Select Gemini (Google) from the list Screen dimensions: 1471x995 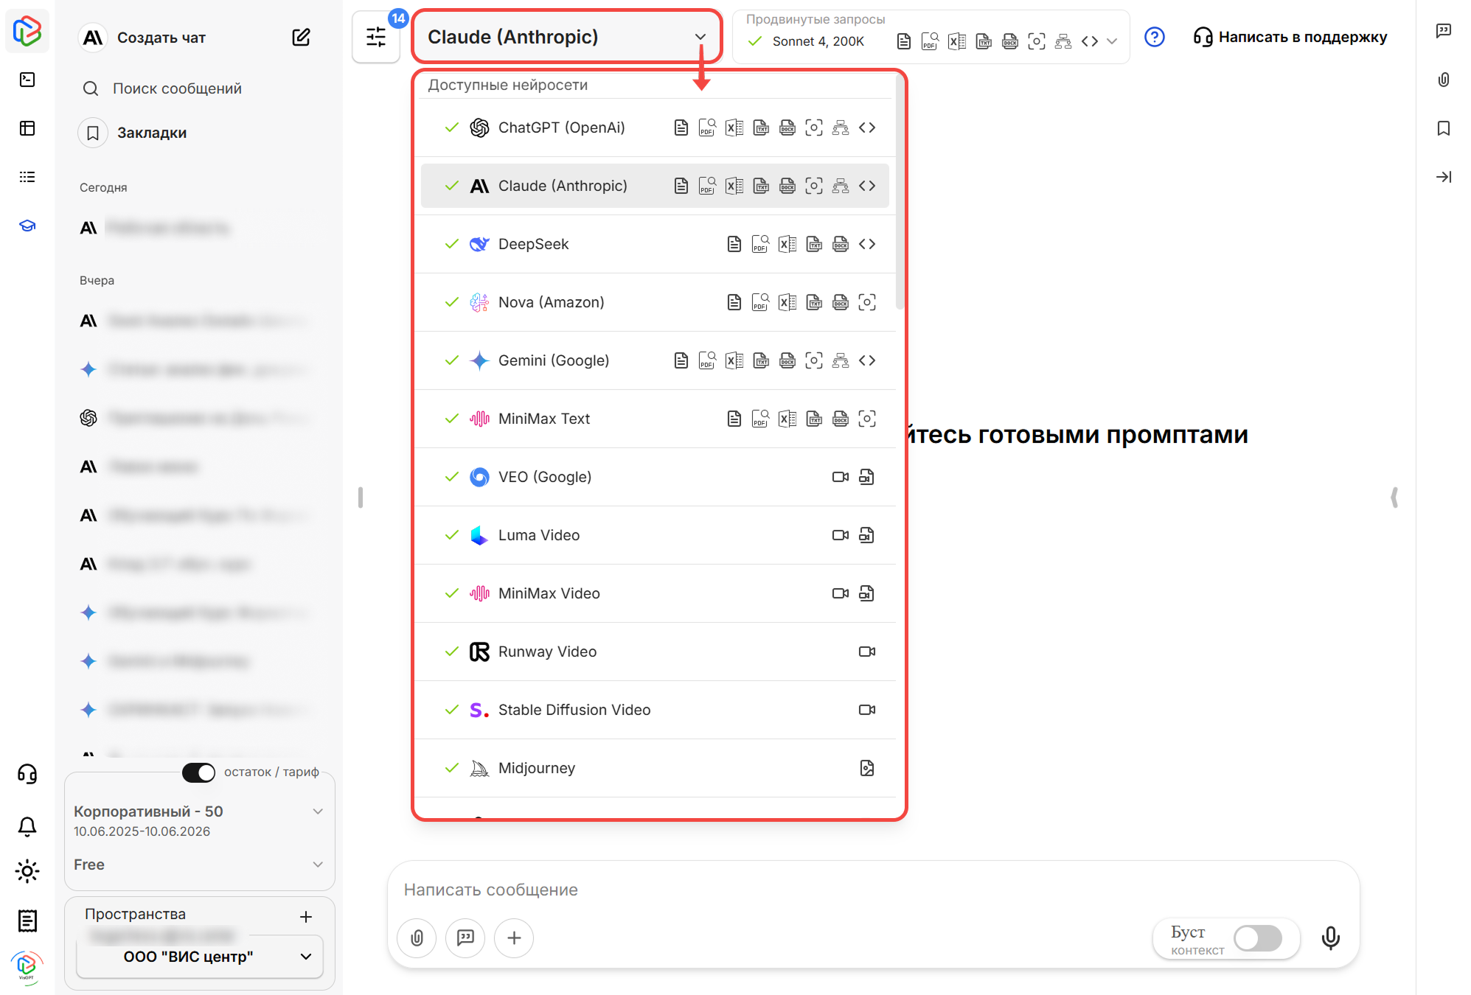(655, 360)
